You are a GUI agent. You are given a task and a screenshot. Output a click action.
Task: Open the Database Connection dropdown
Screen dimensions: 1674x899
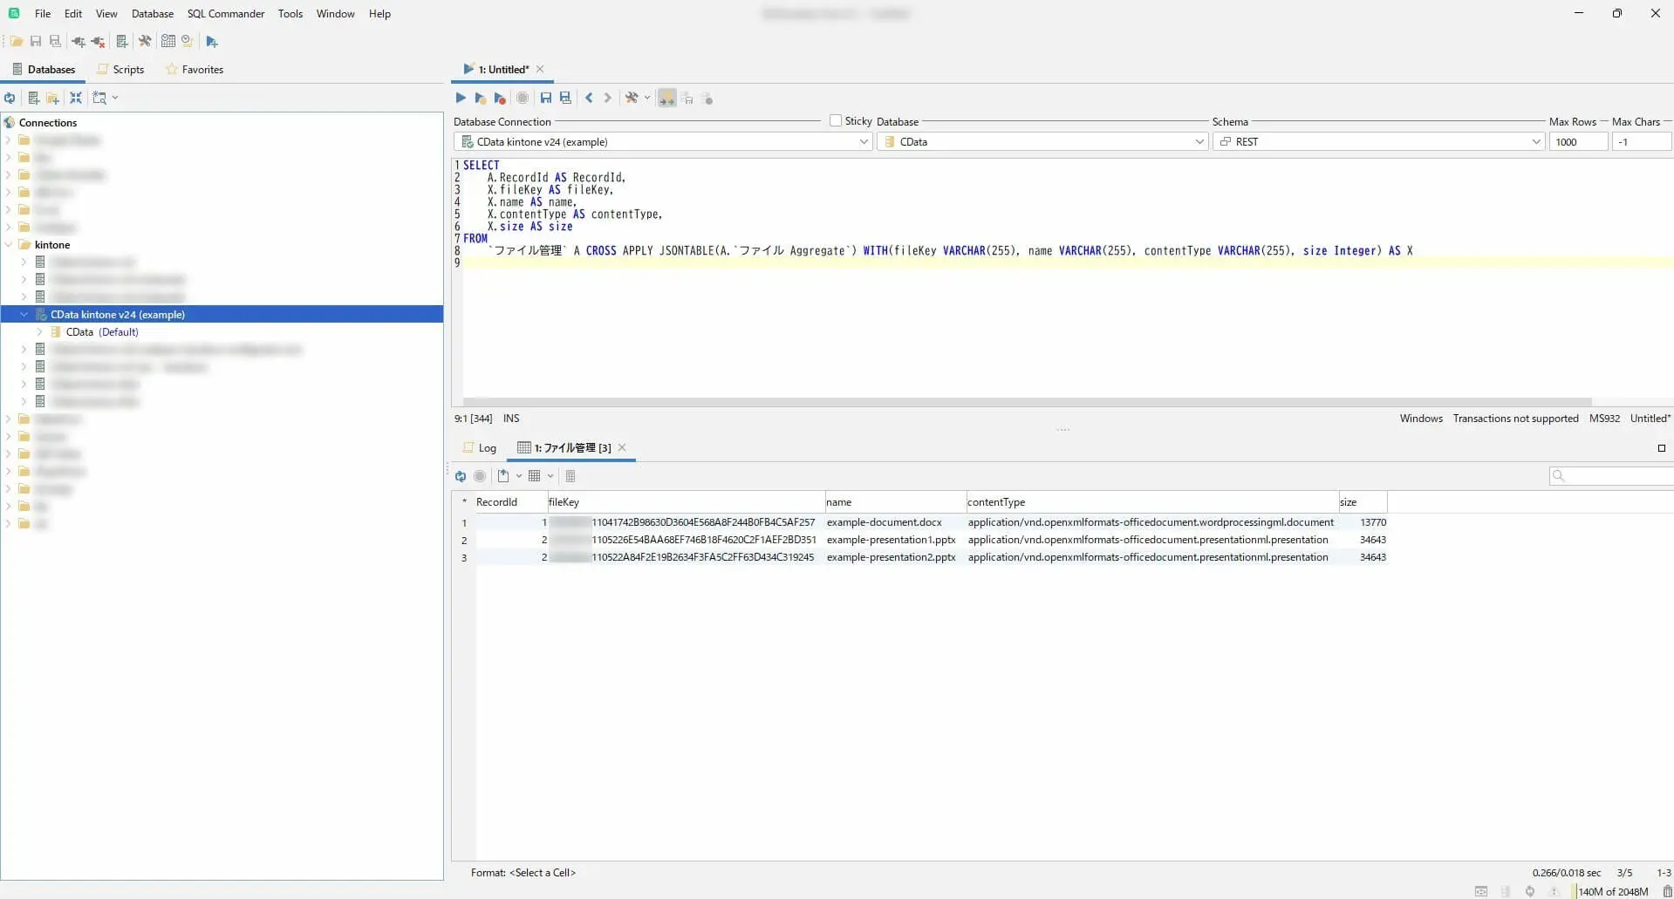[863, 142]
